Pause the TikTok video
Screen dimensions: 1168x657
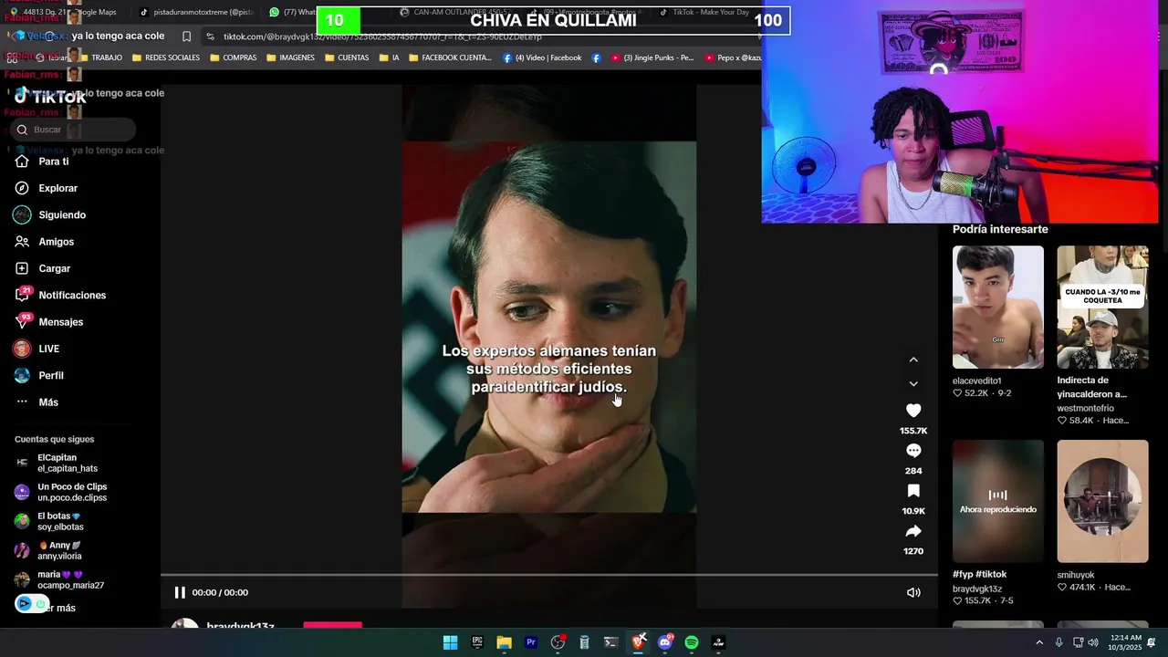(x=180, y=592)
